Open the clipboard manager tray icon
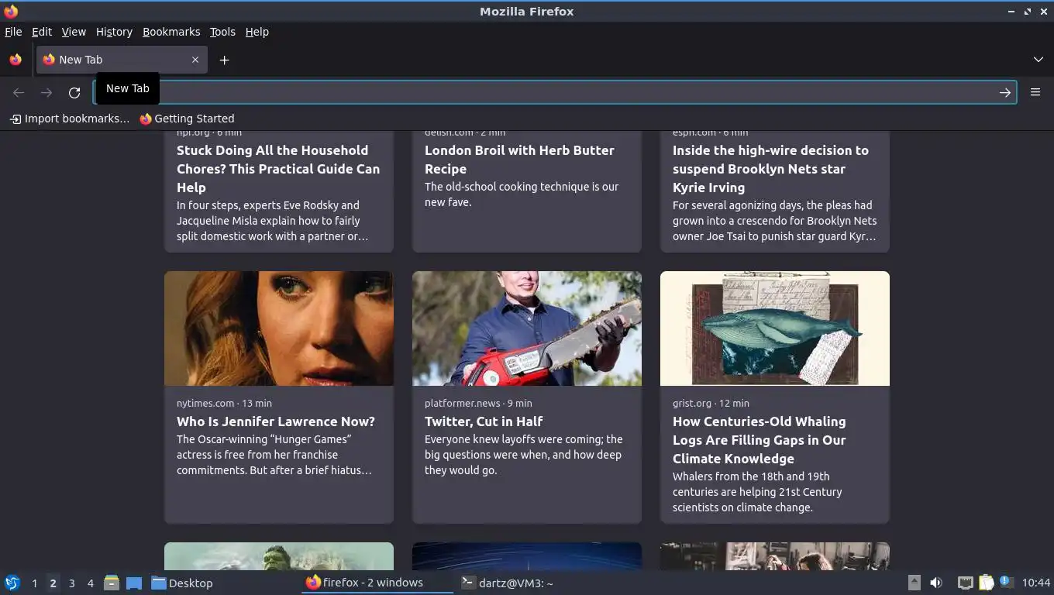The image size is (1054, 595). coord(986,583)
